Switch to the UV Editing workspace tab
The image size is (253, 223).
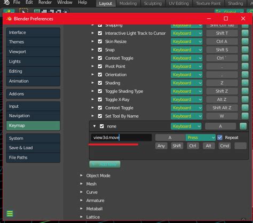[x=179, y=3]
